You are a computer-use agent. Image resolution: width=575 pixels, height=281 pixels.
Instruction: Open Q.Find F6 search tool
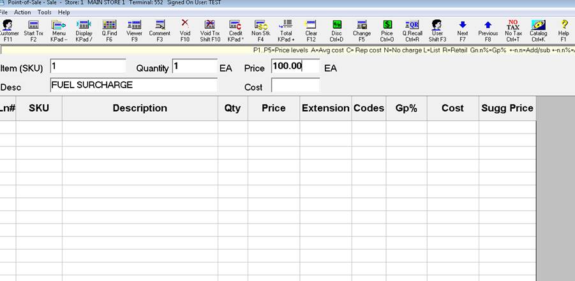108,30
